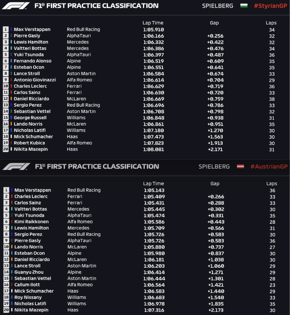
Task: Click the Austrian flag beside #AustrianGP
Action: [240, 167]
